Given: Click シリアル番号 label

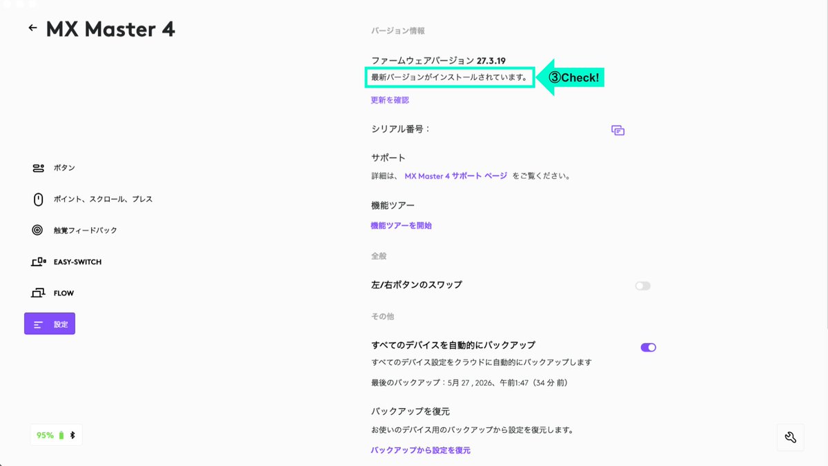Looking at the screenshot, I should pyautogui.click(x=400, y=129).
